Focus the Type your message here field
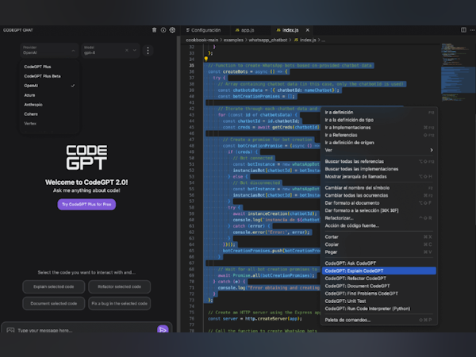 pyautogui.click(x=85, y=330)
